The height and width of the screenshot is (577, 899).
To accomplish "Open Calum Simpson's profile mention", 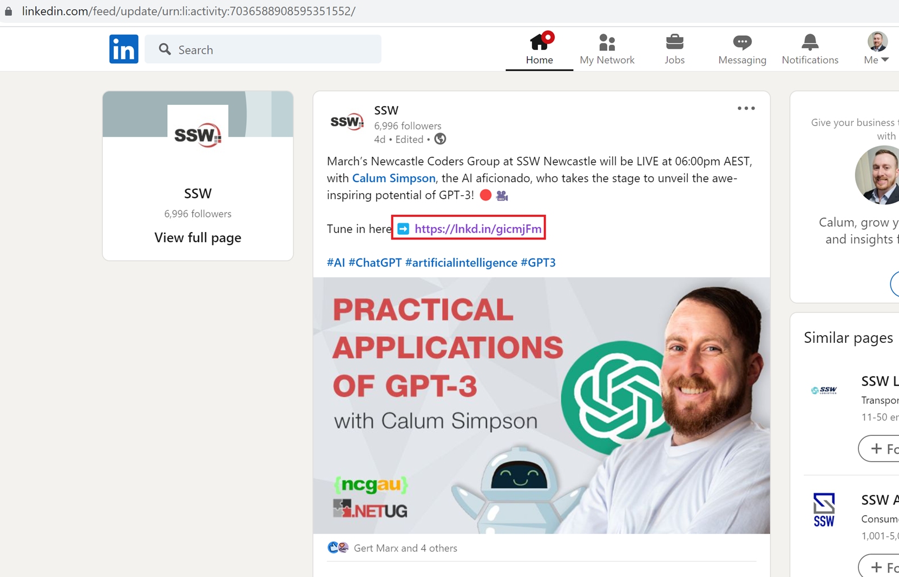I will pyautogui.click(x=393, y=178).
